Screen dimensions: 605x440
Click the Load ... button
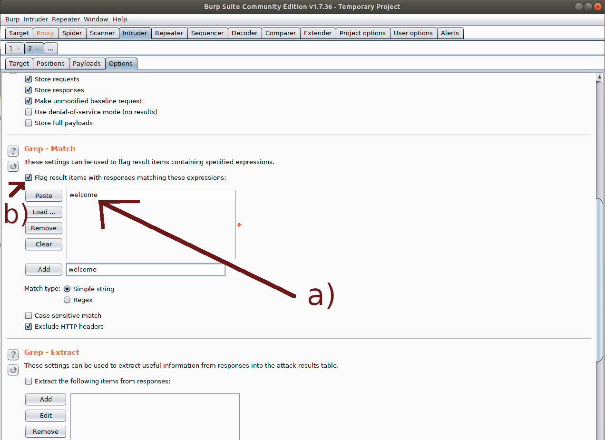[x=44, y=212]
